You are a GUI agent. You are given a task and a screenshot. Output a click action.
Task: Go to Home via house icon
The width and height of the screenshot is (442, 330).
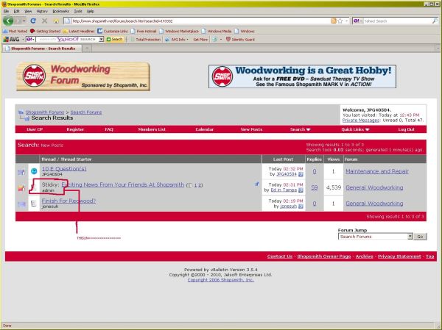56,21
